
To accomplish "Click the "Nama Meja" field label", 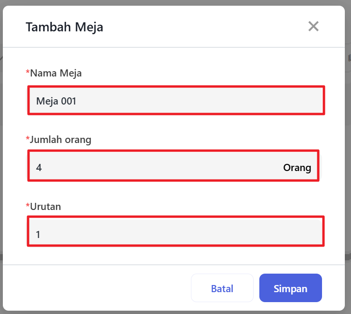I will point(56,73).
